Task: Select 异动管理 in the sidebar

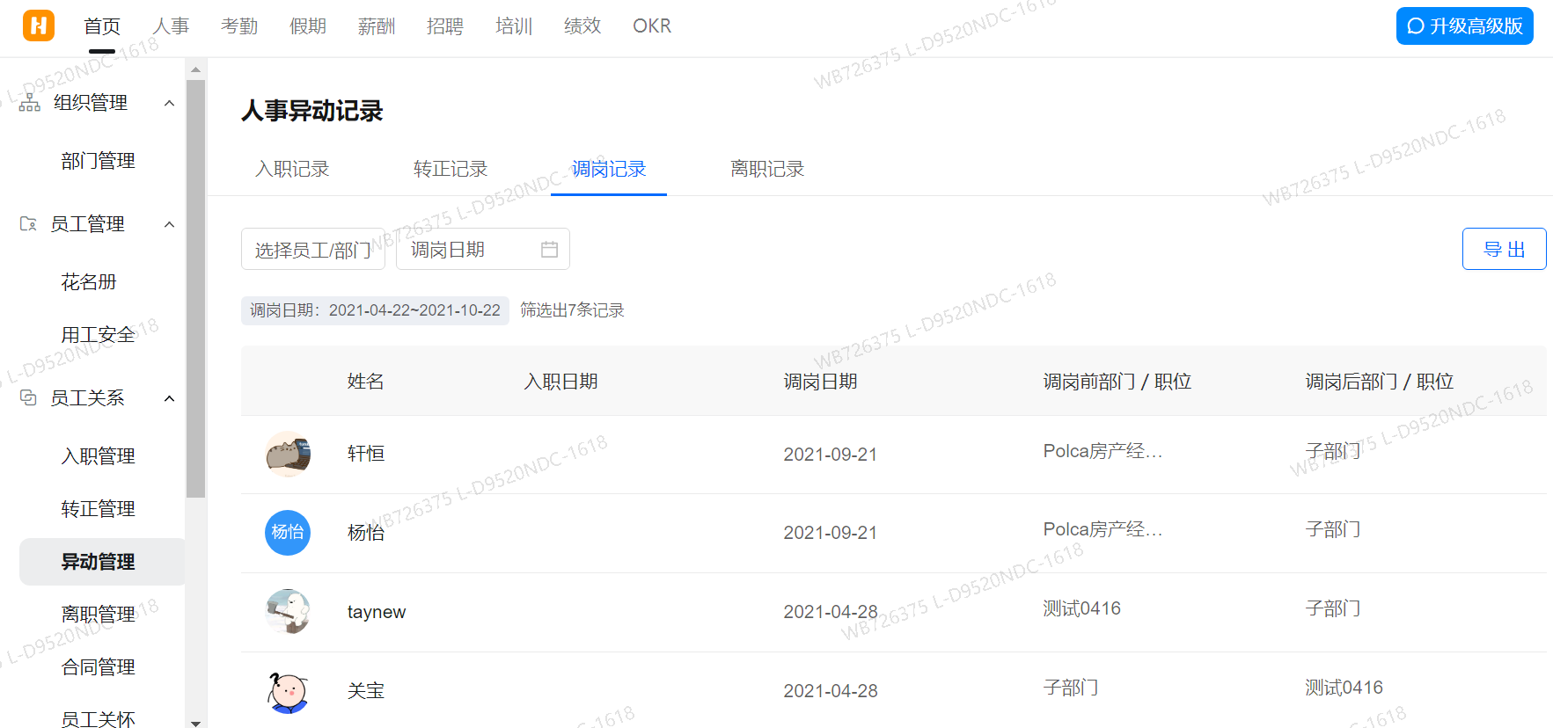Action: (x=102, y=562)
